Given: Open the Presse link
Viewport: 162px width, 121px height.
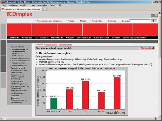Looking at the screenshot, I should click(x=70, y=21).
